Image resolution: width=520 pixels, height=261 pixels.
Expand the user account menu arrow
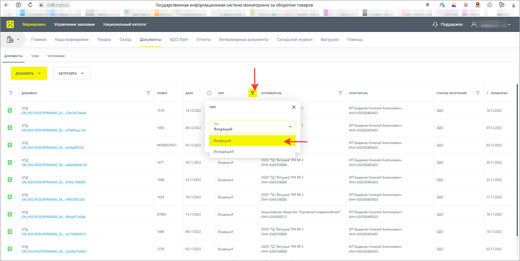[x=509, y=25]
